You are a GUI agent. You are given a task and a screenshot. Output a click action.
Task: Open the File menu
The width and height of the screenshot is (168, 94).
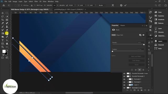pyautogui.click(x=6, y=2)
